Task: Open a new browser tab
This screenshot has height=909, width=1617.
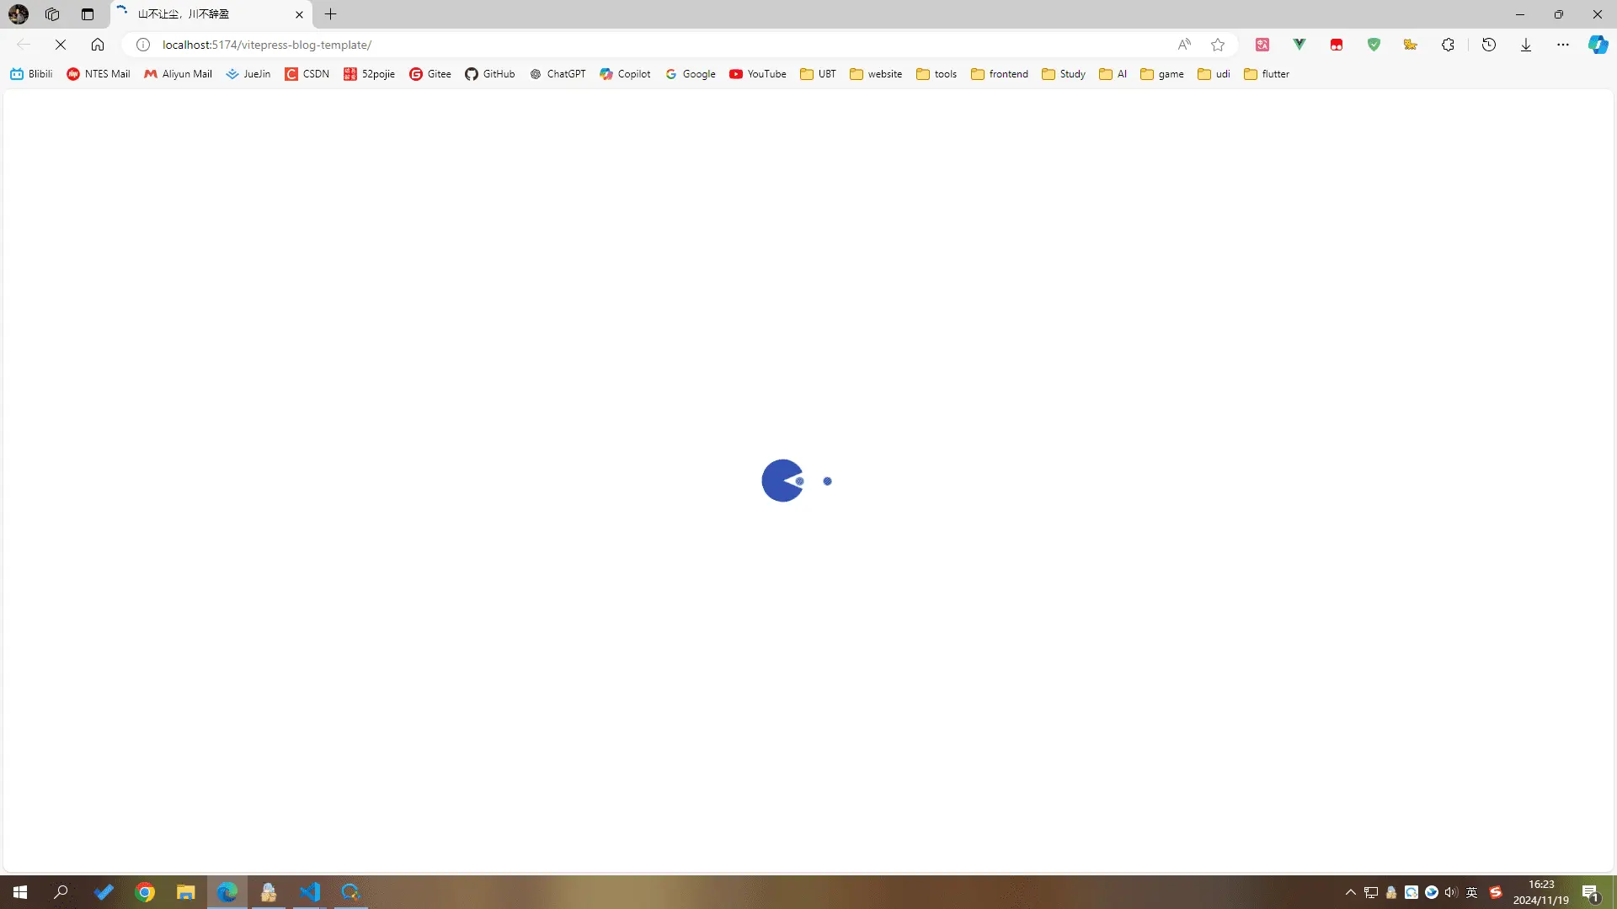Action: click(x=331, y=14)
